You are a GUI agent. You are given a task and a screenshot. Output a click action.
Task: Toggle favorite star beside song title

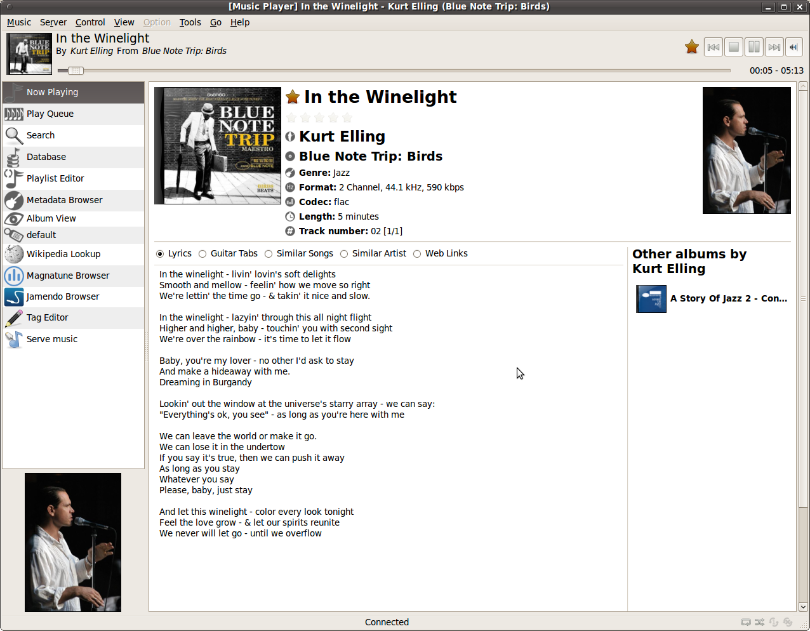(293, 96)
